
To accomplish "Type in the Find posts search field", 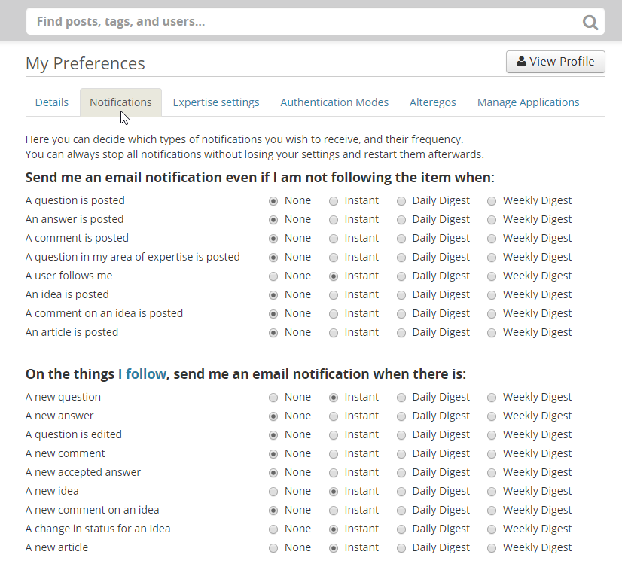I will pyautogui.click(x=301, y=22).
